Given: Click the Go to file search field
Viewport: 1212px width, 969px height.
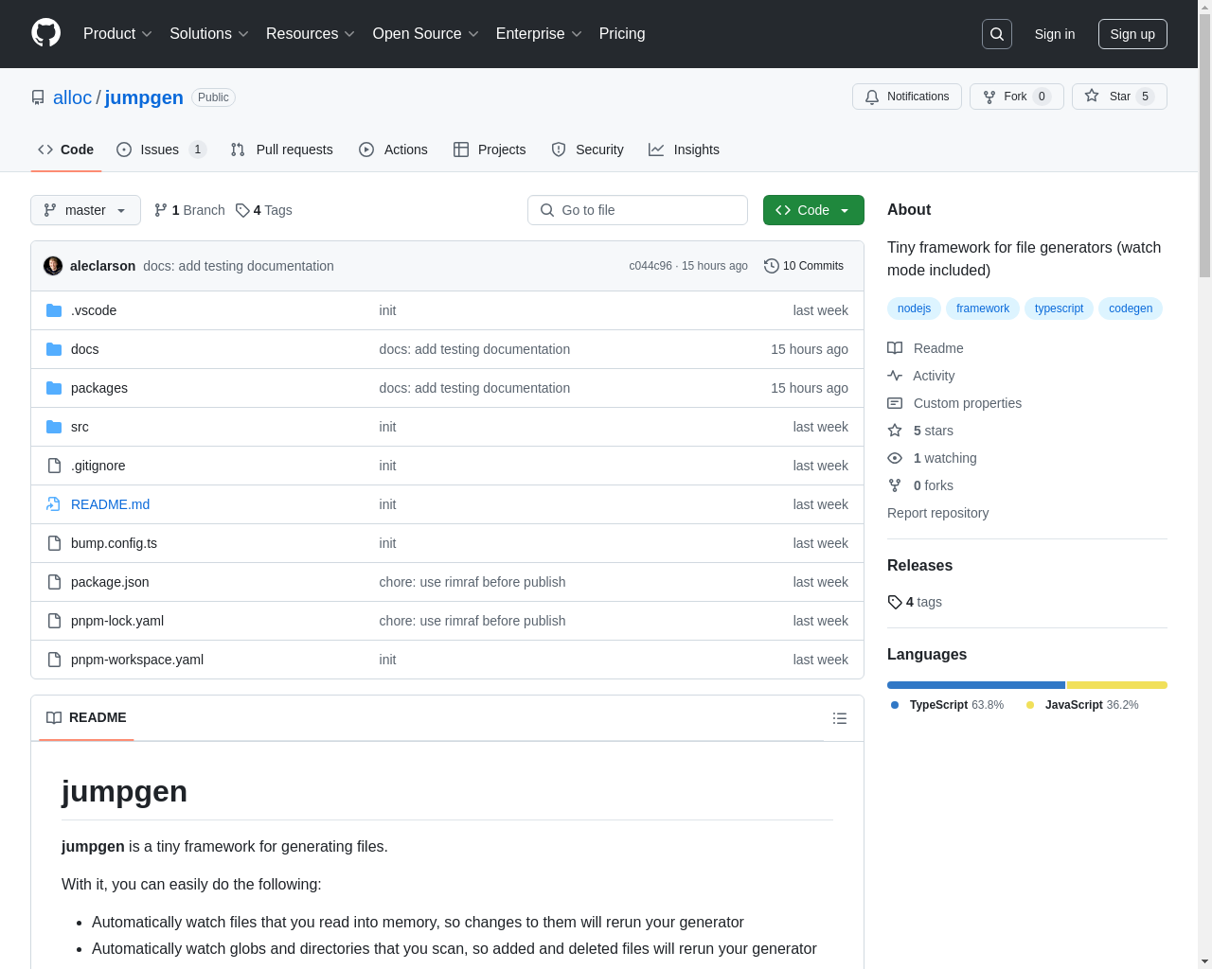Looking at the screenshot, I should tap(637, 210).
